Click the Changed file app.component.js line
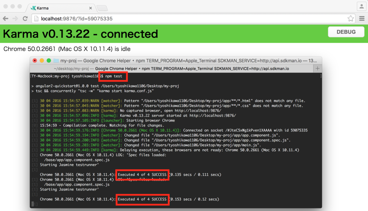The image size is (368, 211). click(x=156, y=135)
